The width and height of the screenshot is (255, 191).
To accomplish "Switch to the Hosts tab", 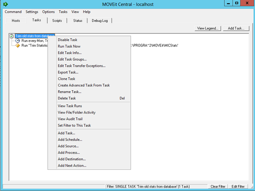I will (x=16, y=21).
